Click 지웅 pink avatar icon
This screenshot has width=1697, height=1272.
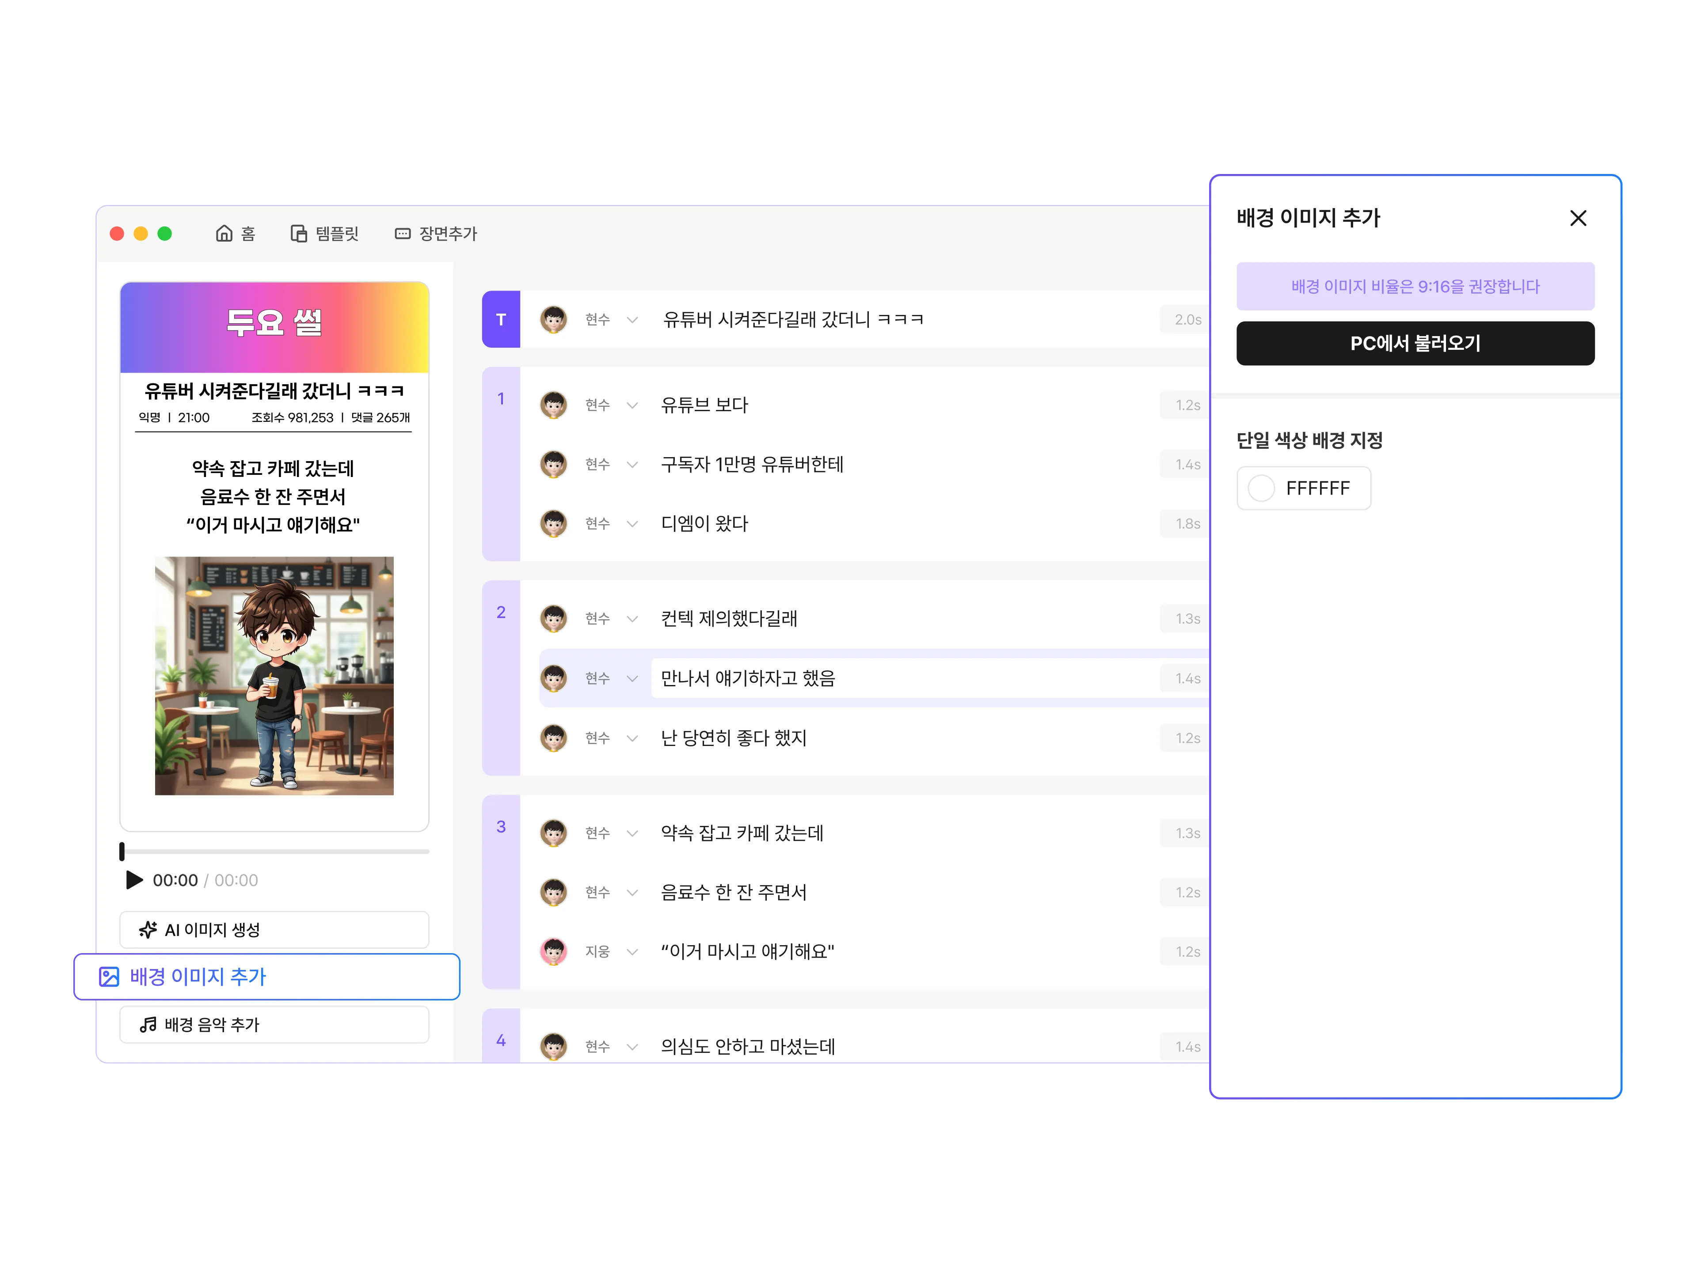553,951
